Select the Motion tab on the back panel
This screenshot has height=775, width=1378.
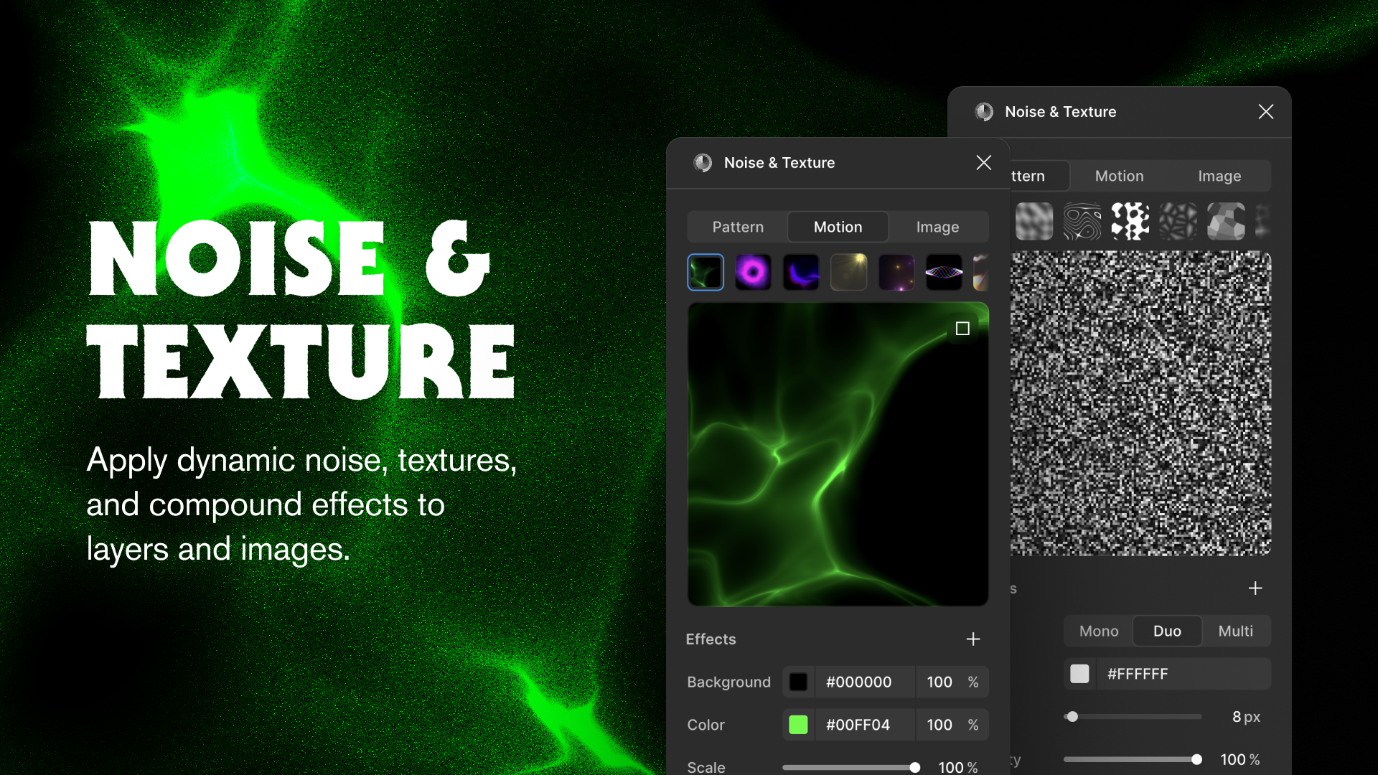tap(1119, 176)
